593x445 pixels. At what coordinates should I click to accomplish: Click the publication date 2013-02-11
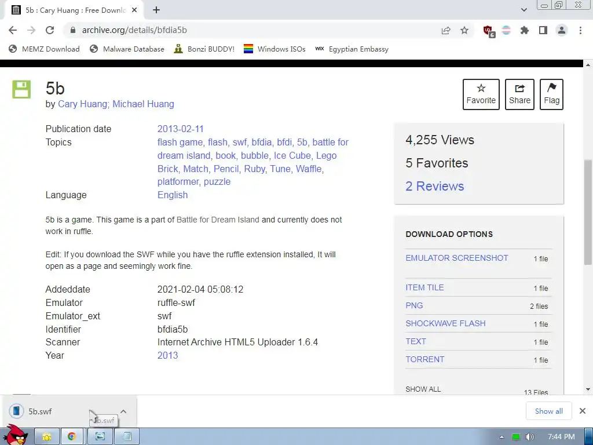point(181,129)
